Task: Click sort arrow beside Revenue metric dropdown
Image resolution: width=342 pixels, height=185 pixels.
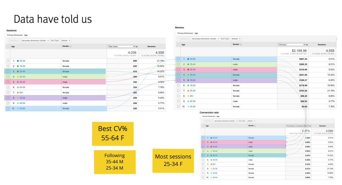Action: pyautogui.click(x=307, y=44)
